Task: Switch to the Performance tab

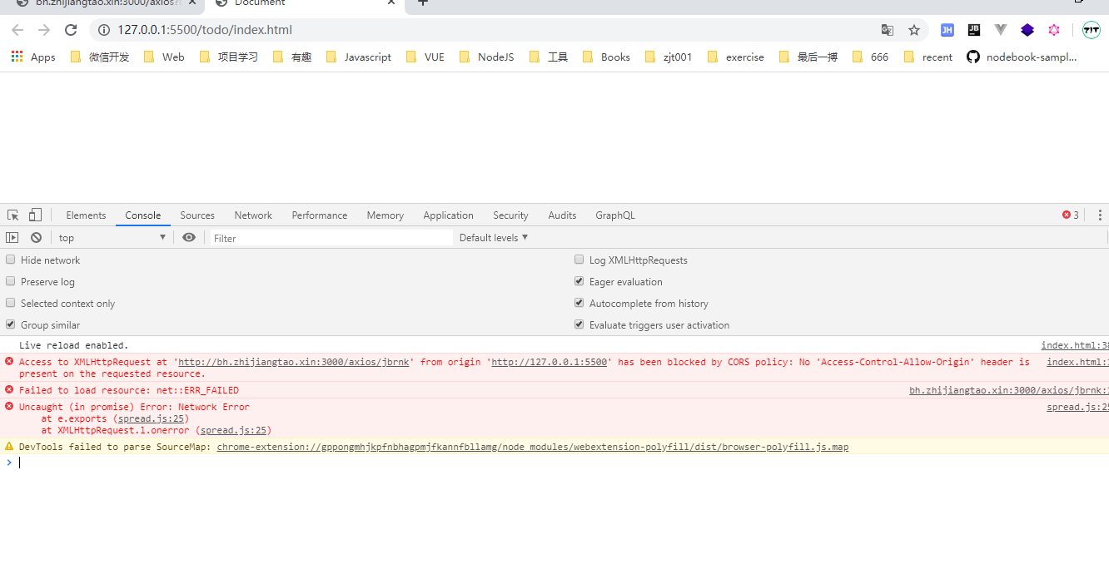Action: click(x=320, y=215)
